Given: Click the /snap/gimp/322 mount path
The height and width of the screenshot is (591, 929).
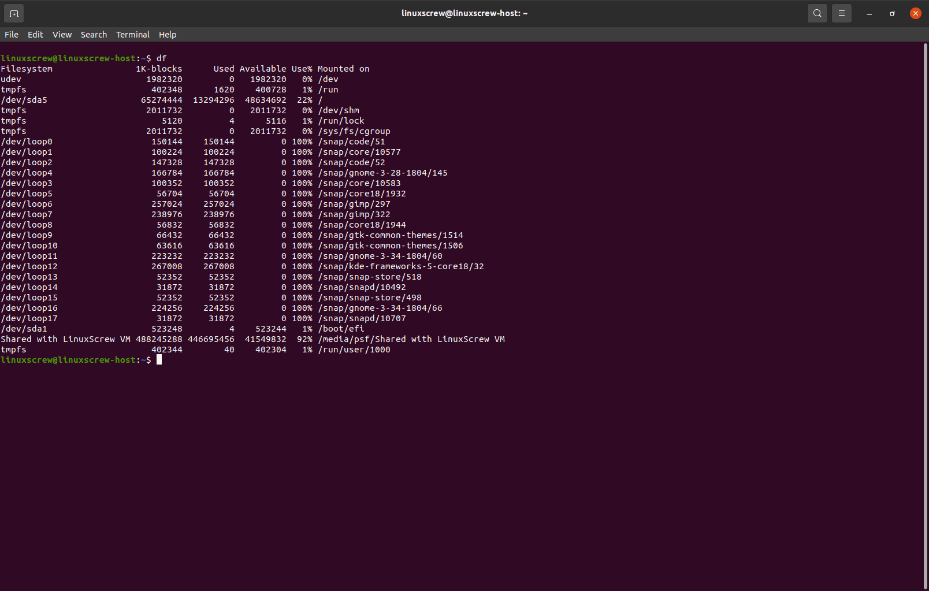Looking at the screenshot, I should (354, 214).
